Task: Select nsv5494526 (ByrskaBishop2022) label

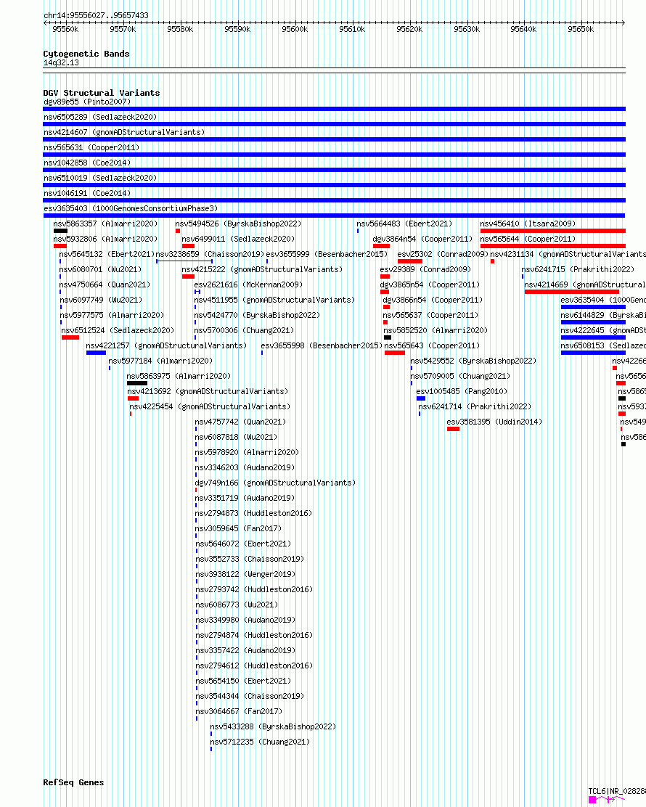Action: [238, 224]
